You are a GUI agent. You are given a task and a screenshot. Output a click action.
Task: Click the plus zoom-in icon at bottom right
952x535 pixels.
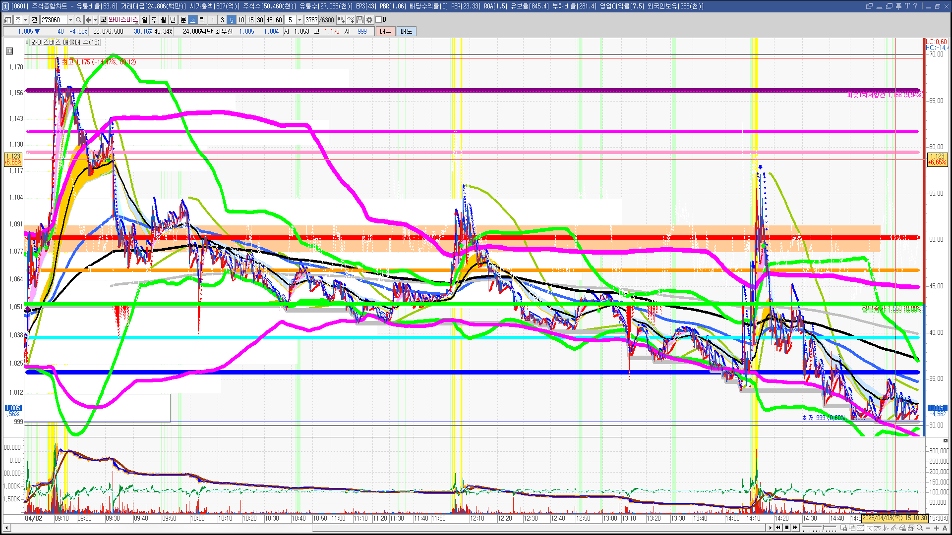click(937, 528)
